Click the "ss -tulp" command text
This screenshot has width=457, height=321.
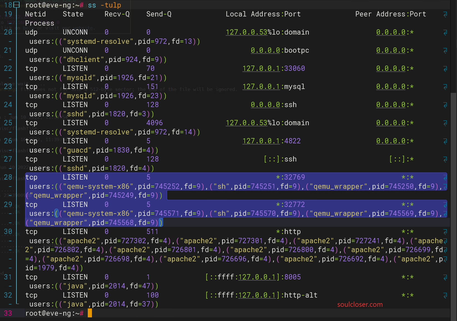[104, 5]
